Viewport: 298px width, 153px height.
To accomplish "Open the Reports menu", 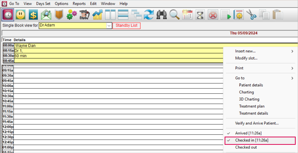I will tap(79, 4).
